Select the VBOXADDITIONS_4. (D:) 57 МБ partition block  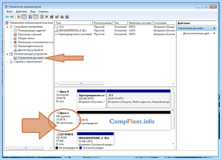pyautogui.click(x=95, y=139)
